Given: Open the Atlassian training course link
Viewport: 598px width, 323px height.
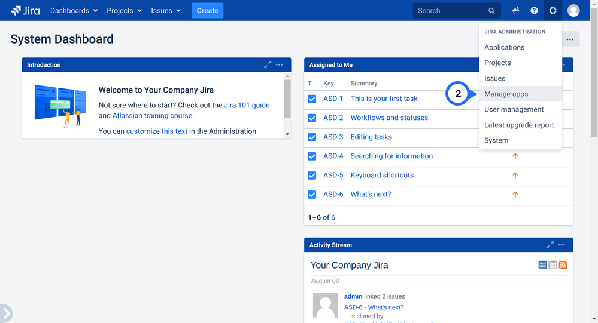Looking at the screenshot, I should (x=152, y=116).
